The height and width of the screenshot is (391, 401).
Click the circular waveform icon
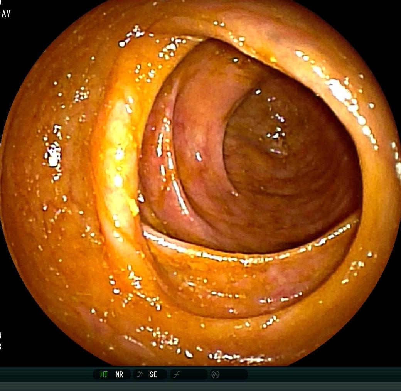coord(215,375)
